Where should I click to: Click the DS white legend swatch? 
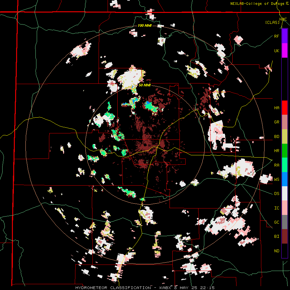pos(285,194)
